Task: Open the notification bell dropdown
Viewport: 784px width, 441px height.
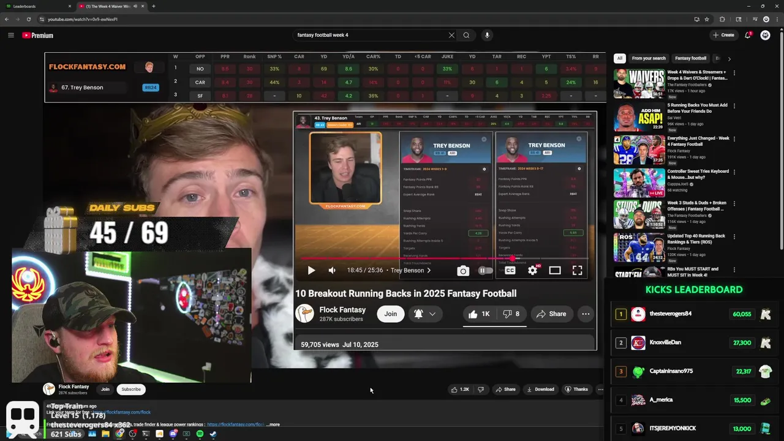Action: pos(425,314)
